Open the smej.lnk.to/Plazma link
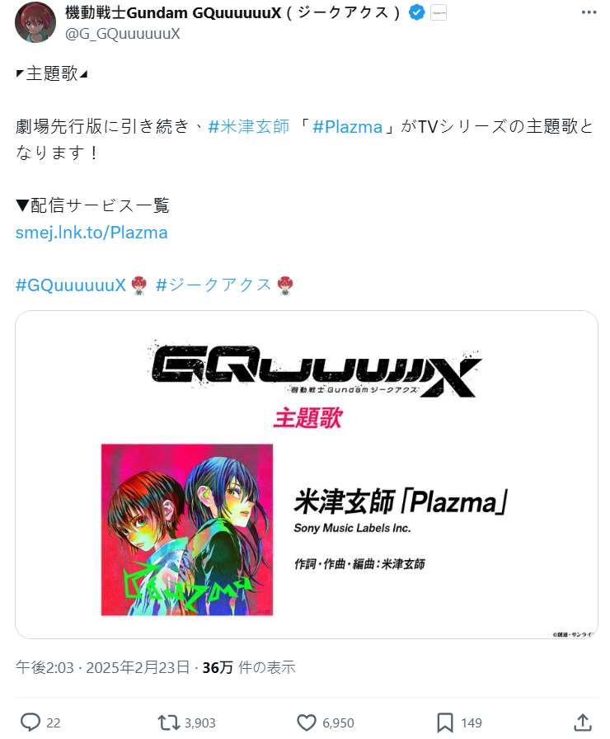Screen dimensions: 610x739 [91, 233]
